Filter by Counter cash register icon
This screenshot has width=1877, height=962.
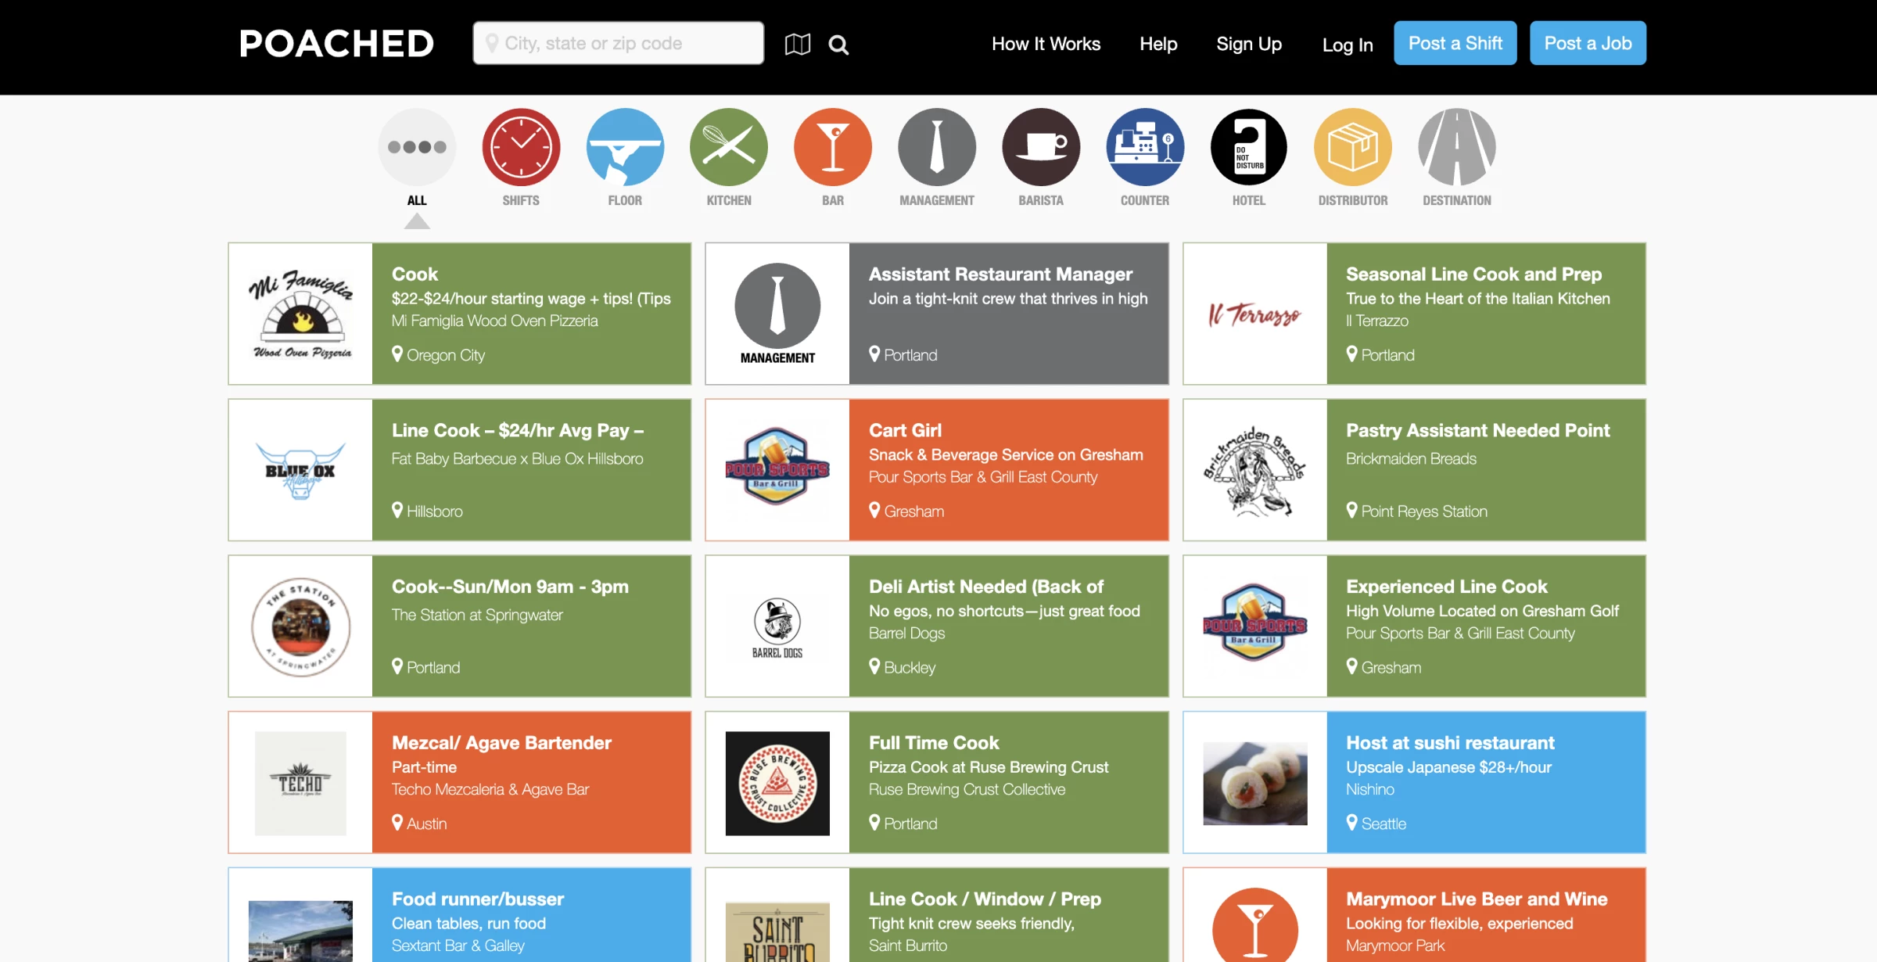pyautogui.click(x=1145, y=147)
